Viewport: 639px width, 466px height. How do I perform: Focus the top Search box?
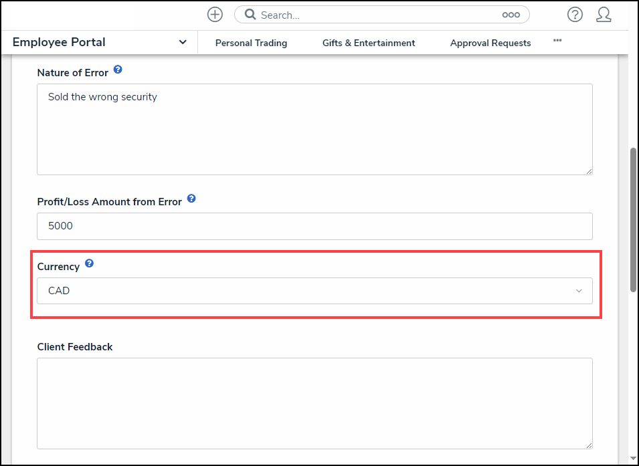point(375,15)
